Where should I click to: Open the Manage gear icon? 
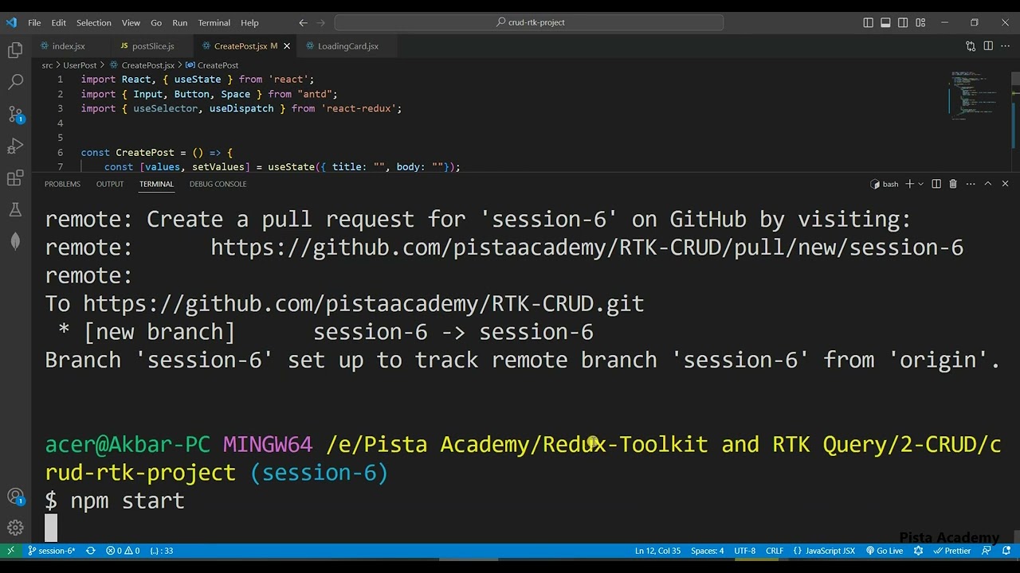(x=15, y=528)
